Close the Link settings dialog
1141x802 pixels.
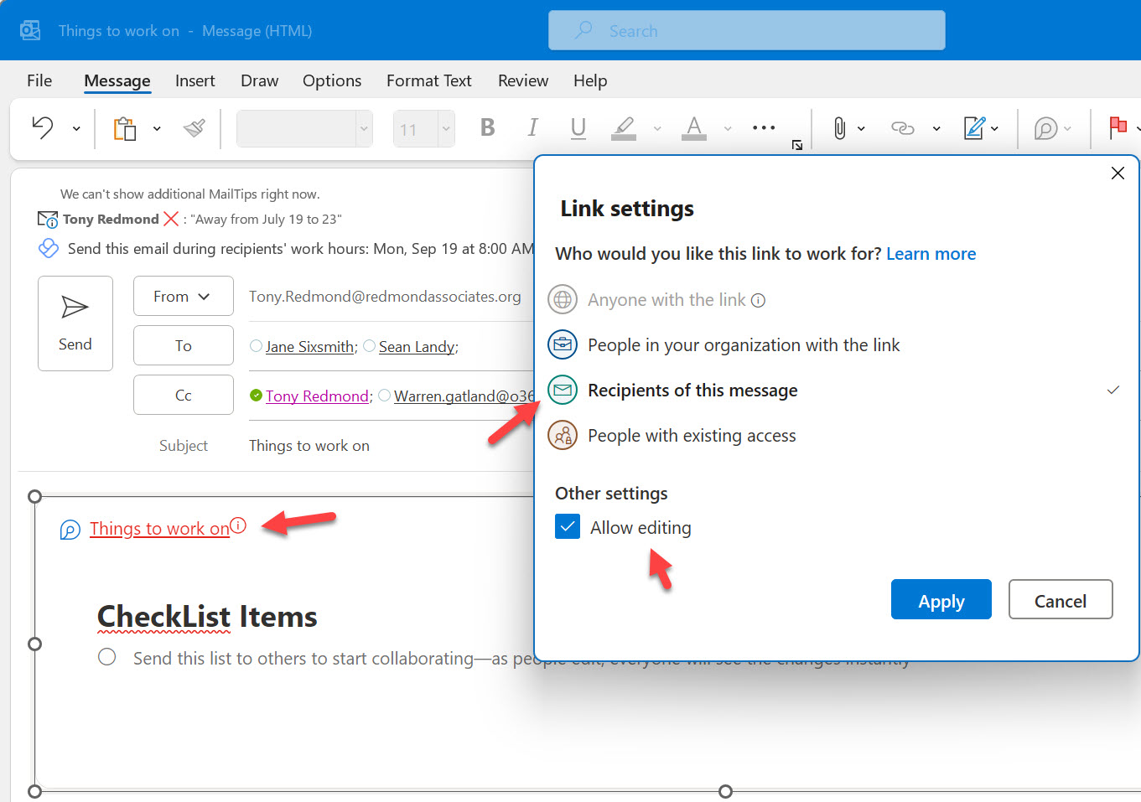(1118, 173)
